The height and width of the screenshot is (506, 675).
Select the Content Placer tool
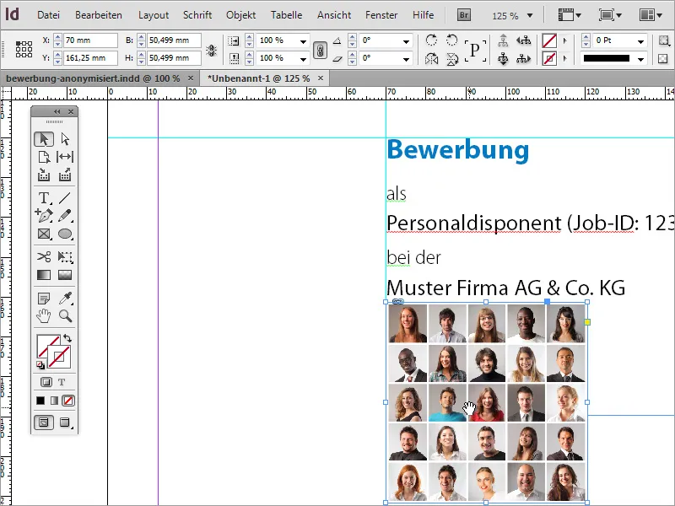65,175
